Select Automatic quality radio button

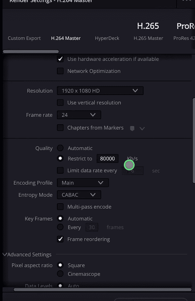tap(60, 148)
